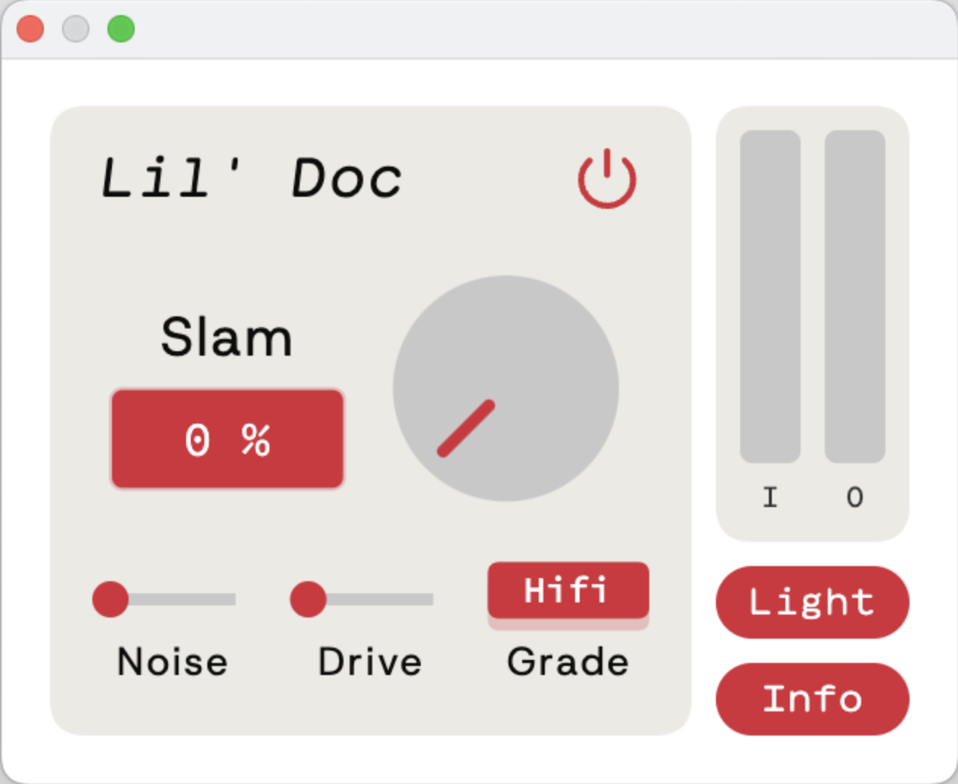958x784 pixels.
Task: Click the I meter label
Action: [x=770, y=497]
